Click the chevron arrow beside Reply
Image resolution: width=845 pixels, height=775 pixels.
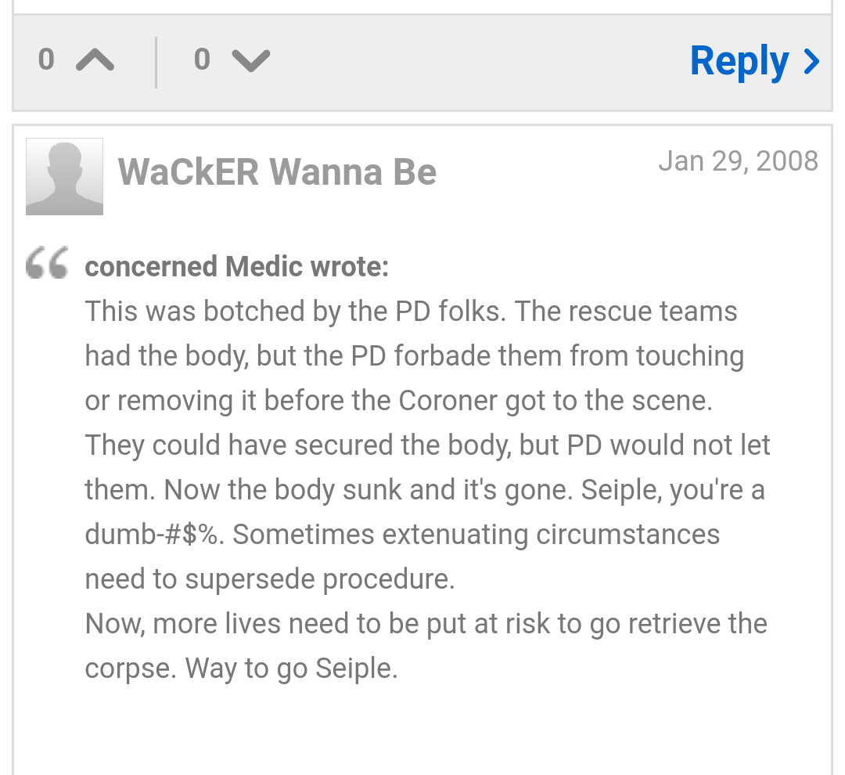pyautogui.click(x=811, y=61)
